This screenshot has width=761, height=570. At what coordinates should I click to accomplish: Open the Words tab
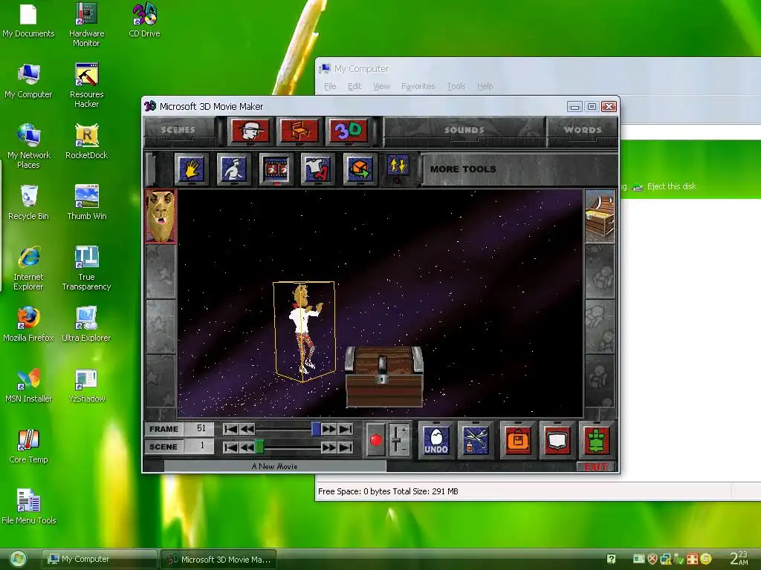coord(583,130)
